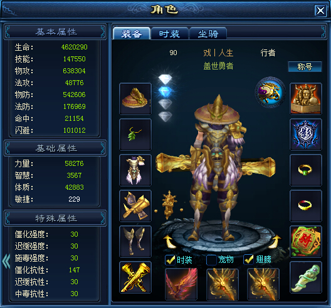Click the jade horn talisman slot
331x308 pixels.
point(306,277)
